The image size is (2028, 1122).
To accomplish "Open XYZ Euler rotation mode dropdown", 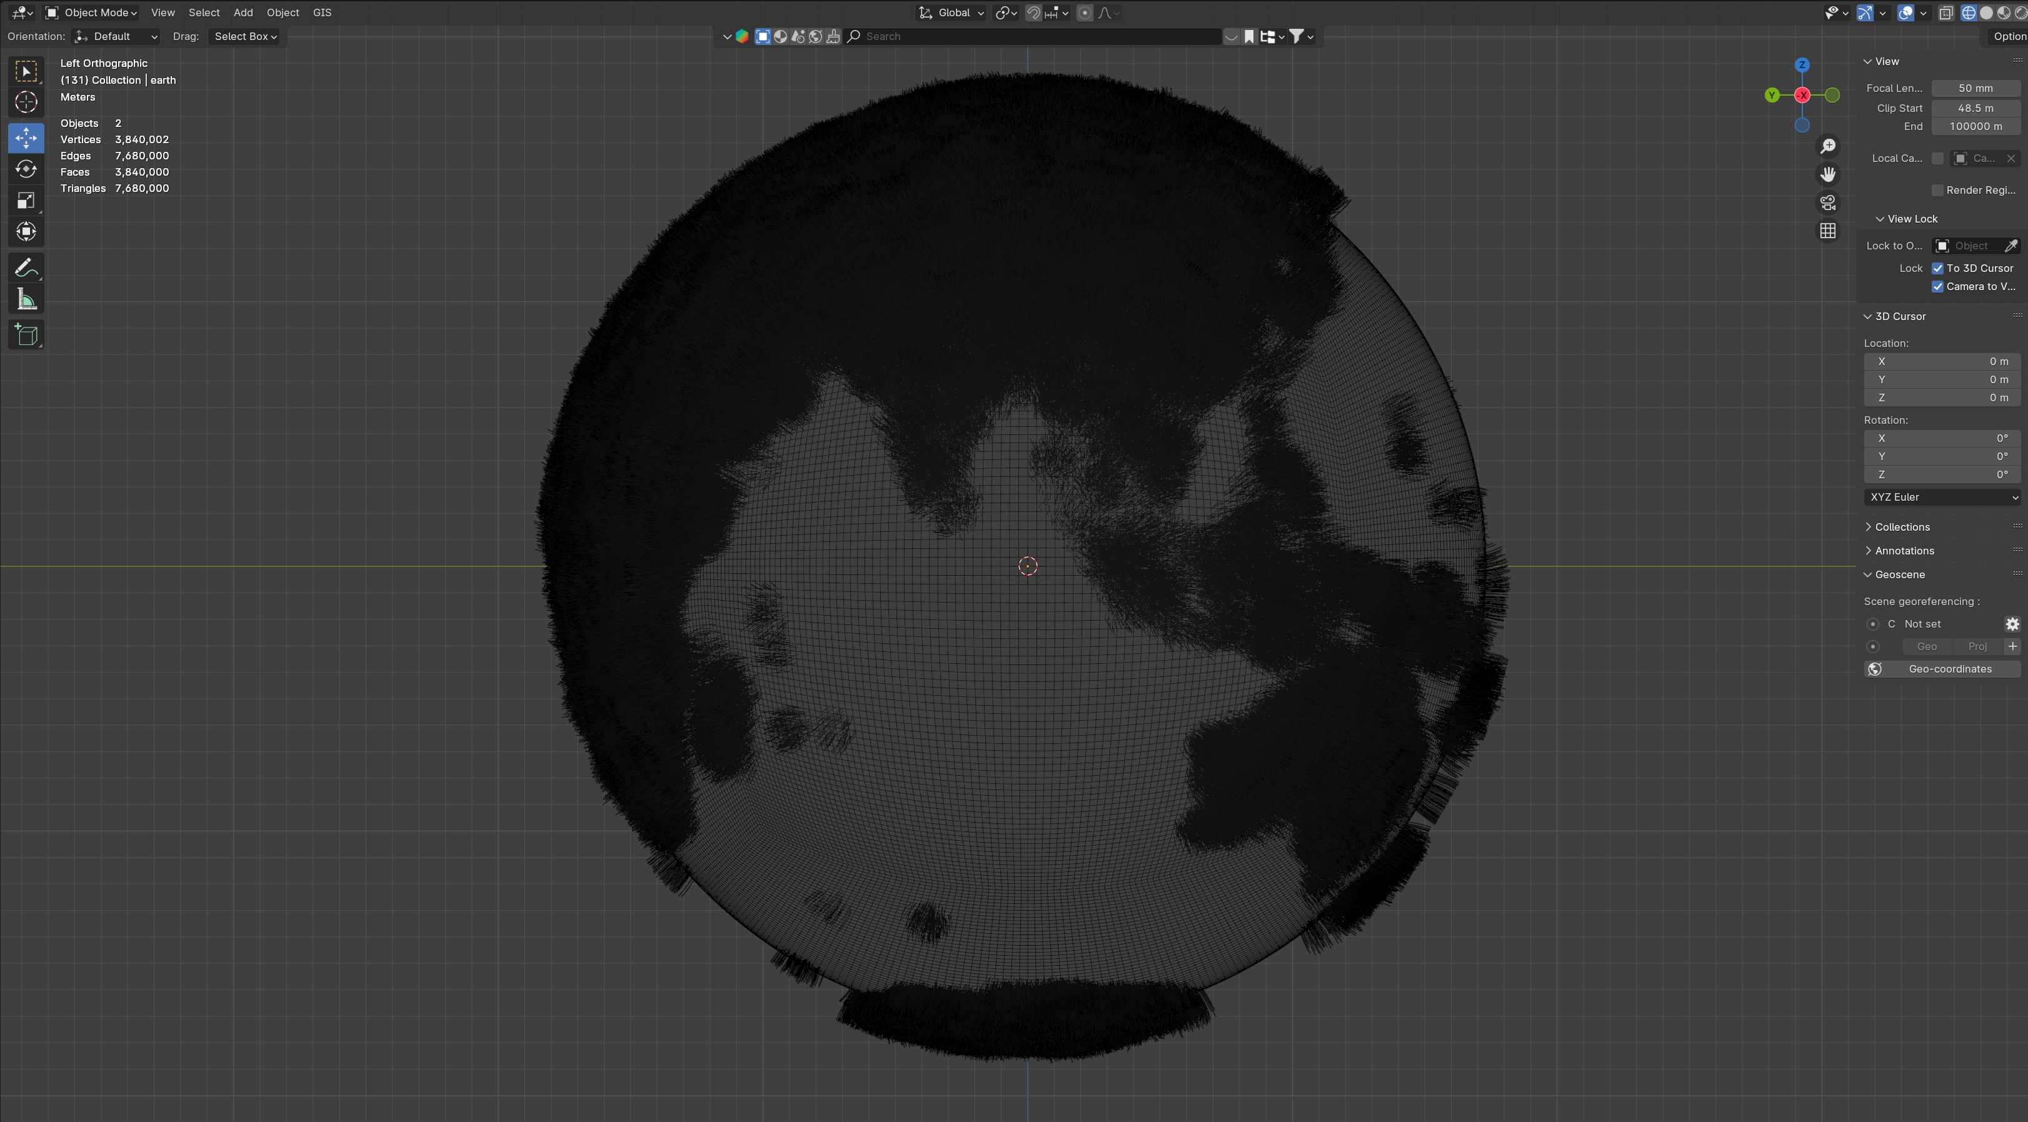I will click(x=1941, y=497).
